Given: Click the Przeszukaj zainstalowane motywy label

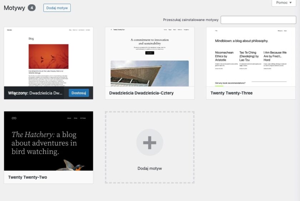Looking at the screenshot, I should [x=191, y=20].
